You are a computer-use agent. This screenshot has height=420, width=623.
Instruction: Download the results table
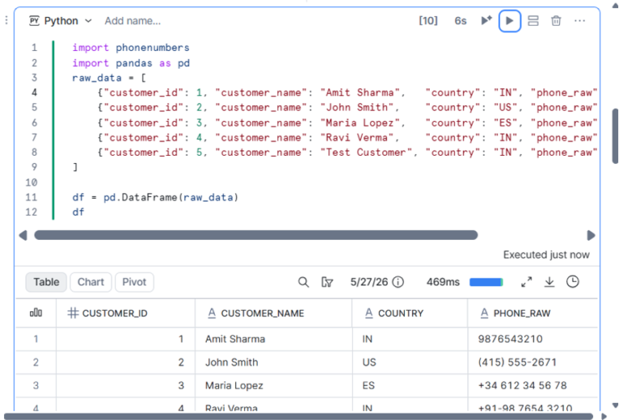pos(549,282)
